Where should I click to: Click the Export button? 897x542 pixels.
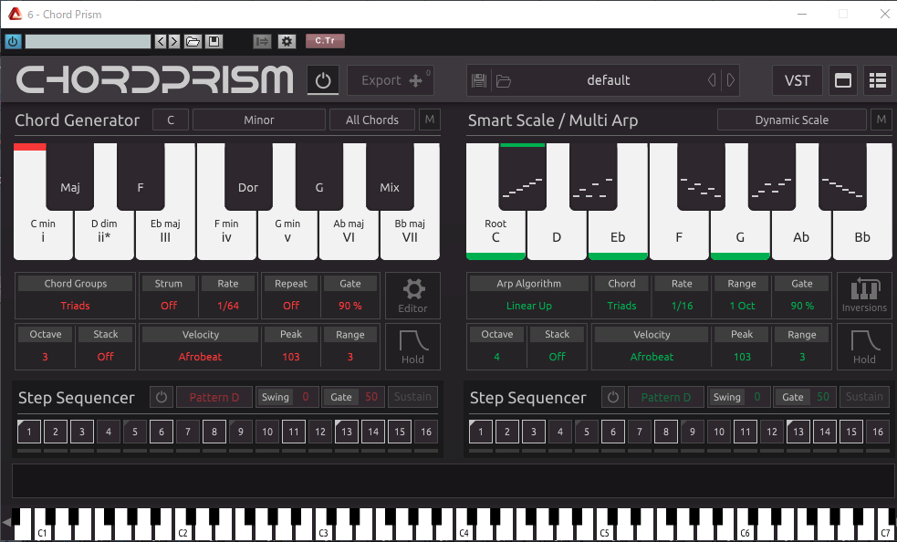point(391,80)
